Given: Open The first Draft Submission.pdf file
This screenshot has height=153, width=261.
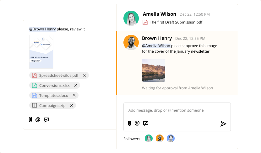Looking at the screenshot, I should click(176, 22).
